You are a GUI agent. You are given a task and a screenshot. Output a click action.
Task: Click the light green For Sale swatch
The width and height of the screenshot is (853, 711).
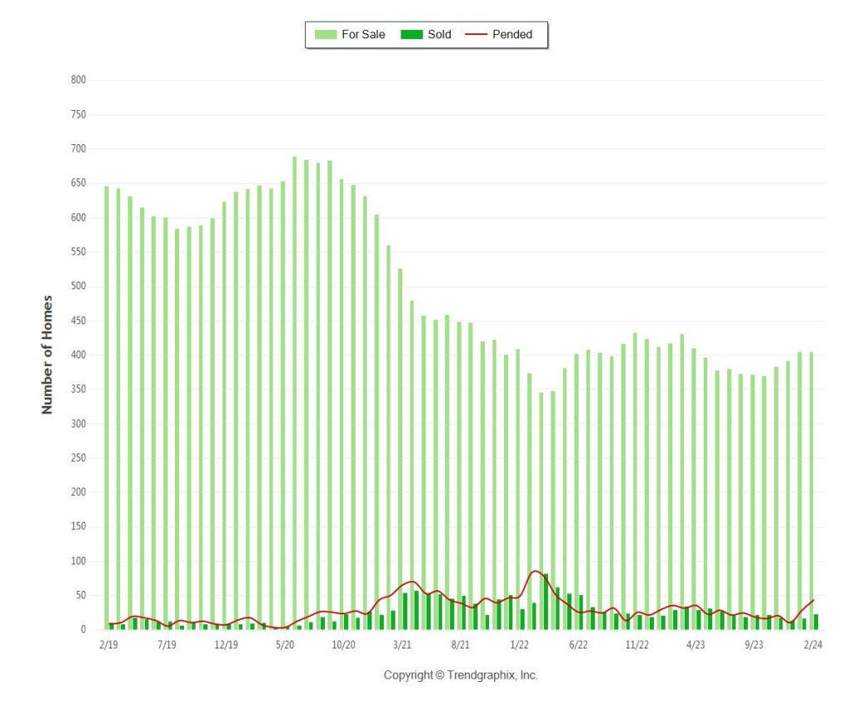(x=326, y=34)
